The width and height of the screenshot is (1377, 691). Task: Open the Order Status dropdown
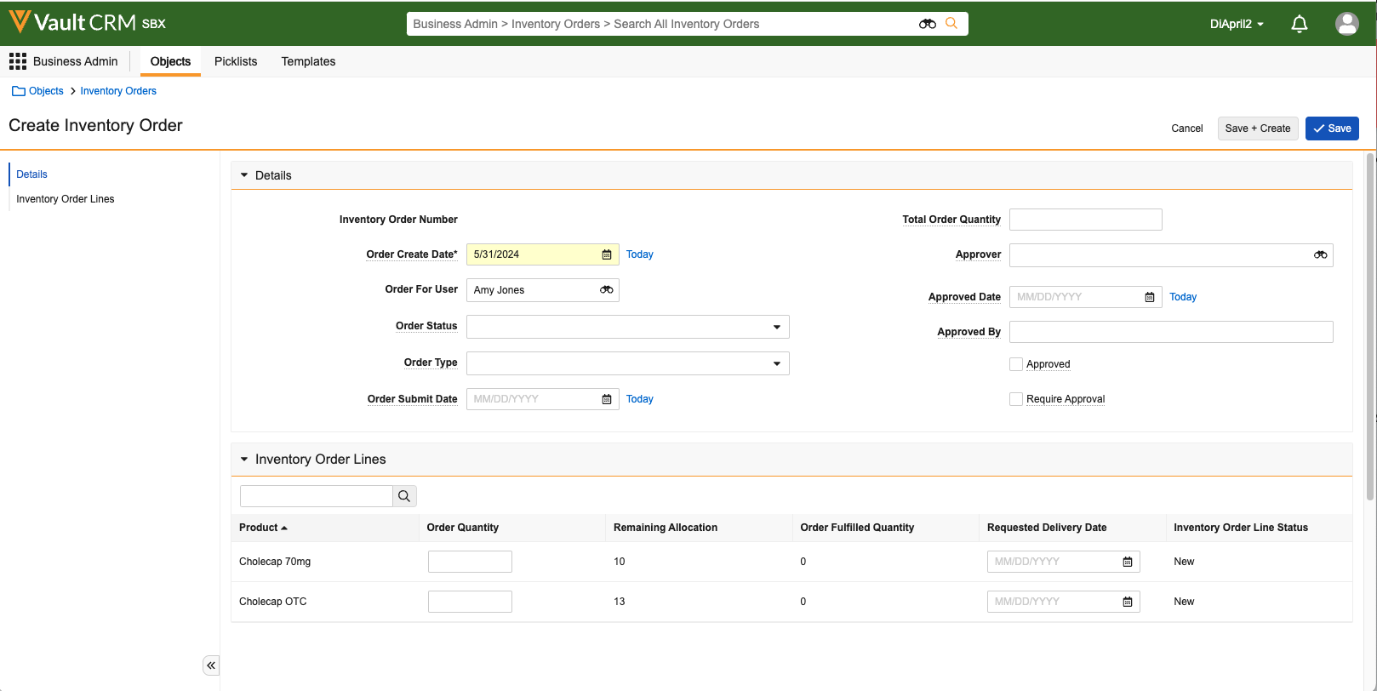(x=627, y=327)
